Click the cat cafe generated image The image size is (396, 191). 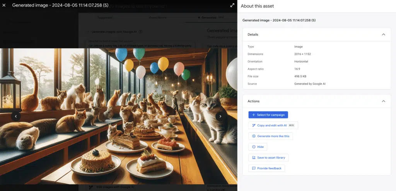click(x=119, y=116)
